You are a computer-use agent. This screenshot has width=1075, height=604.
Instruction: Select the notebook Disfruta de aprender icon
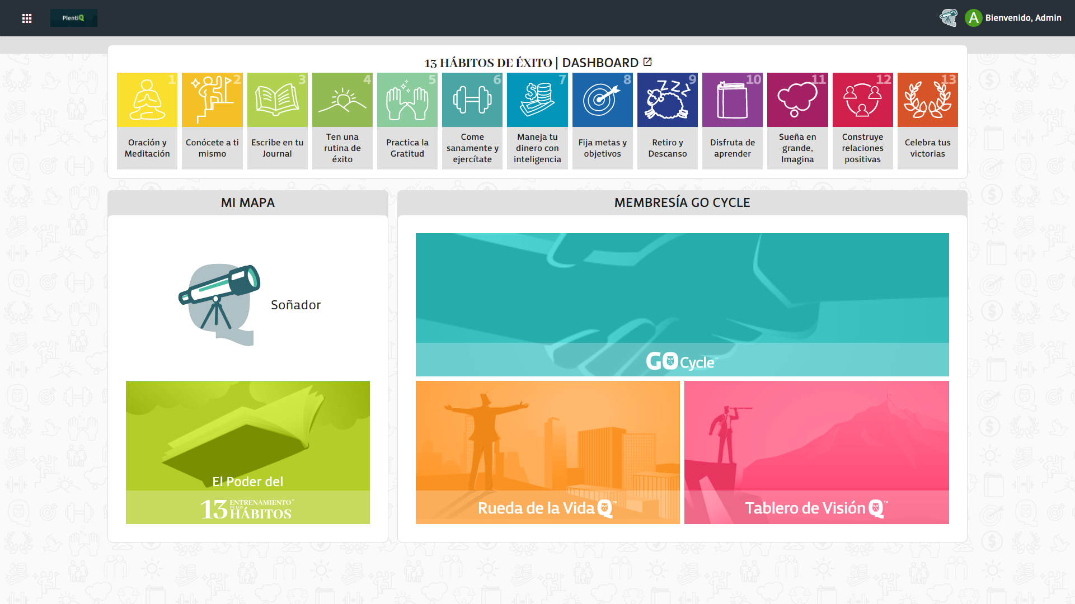click(733, 100)
